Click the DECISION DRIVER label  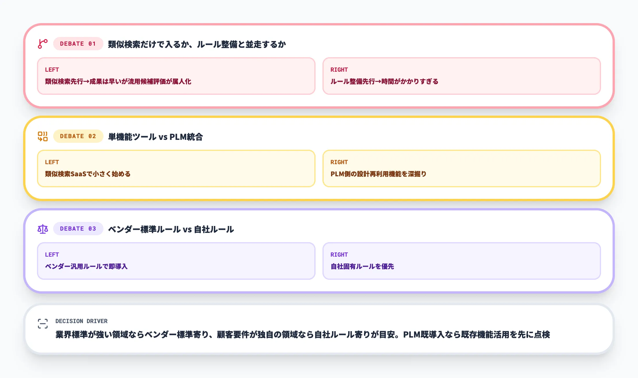pyautogui.click(x=81, y=321)
